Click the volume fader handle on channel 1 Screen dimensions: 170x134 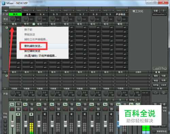pos(12,124)
